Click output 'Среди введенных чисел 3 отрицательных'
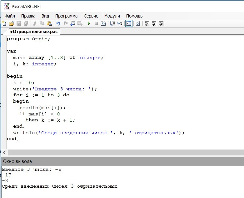 pyautogui.click(x=60, y=186)
